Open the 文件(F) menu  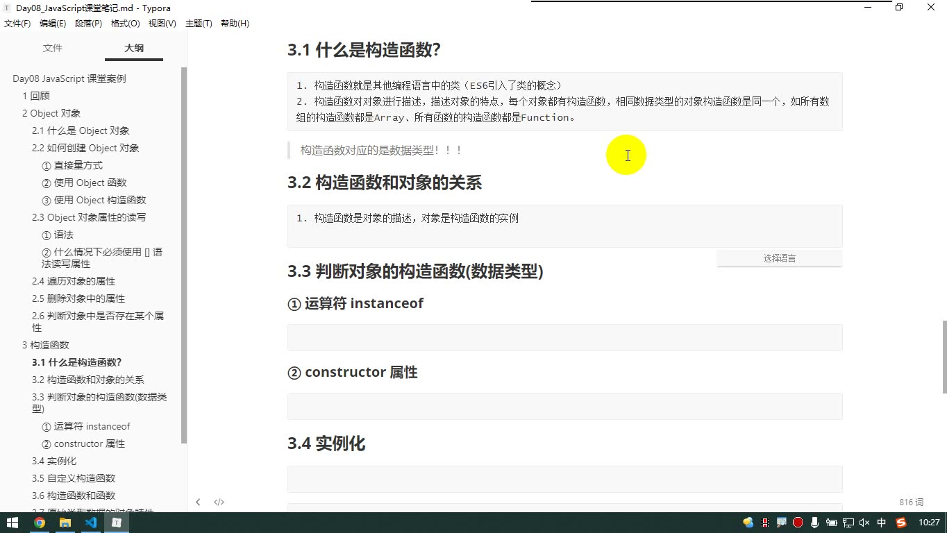click(17, 24)
